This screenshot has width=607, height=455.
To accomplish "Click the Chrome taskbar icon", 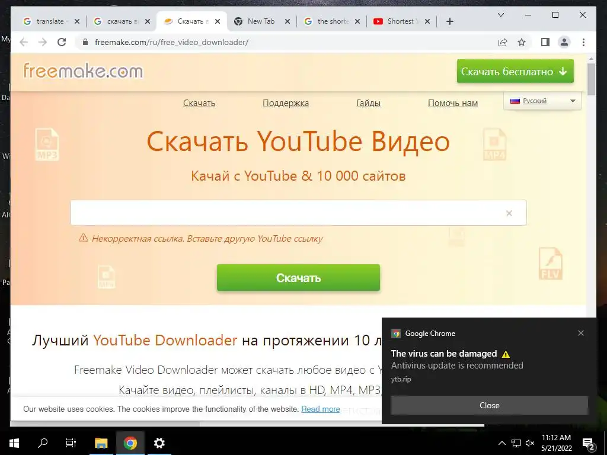I will (130, 443).
